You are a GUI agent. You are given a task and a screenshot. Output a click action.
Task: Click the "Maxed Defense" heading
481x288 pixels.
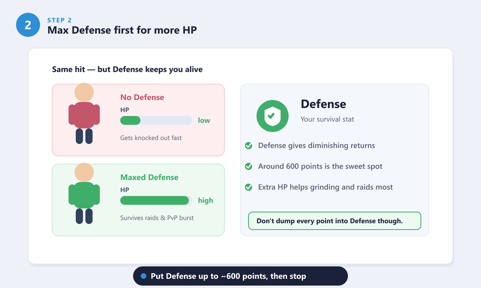point(150,177)
